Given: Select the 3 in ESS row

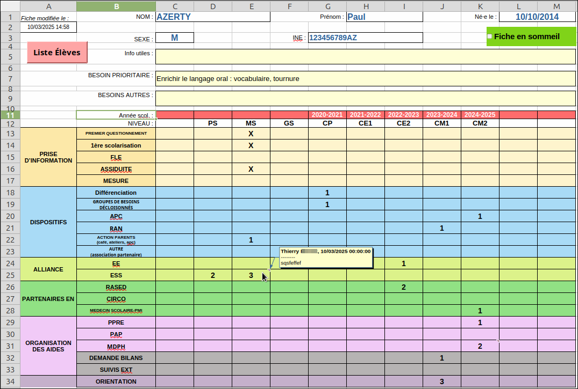Looking at the screenshot, I should [251, 275].
